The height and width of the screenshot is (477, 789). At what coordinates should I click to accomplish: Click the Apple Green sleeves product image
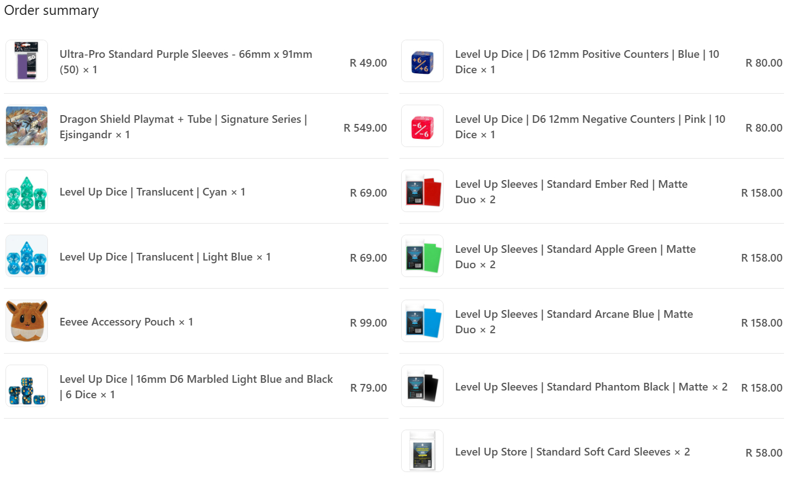pyautogui.click(x=422, y=256)
